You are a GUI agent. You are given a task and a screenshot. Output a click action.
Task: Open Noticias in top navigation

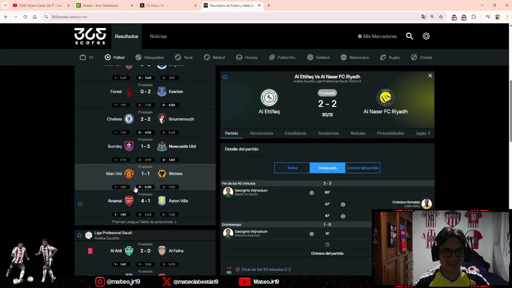click(x=158, y=36)
